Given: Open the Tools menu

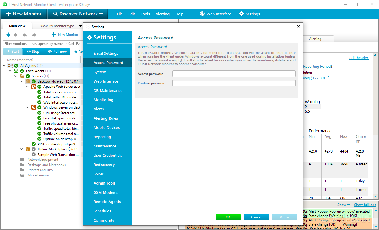Looking at the screenshot, I should click(145, 14).
